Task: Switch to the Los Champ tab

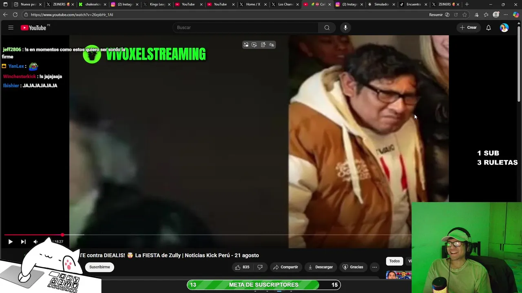Action: pos(285,4)
